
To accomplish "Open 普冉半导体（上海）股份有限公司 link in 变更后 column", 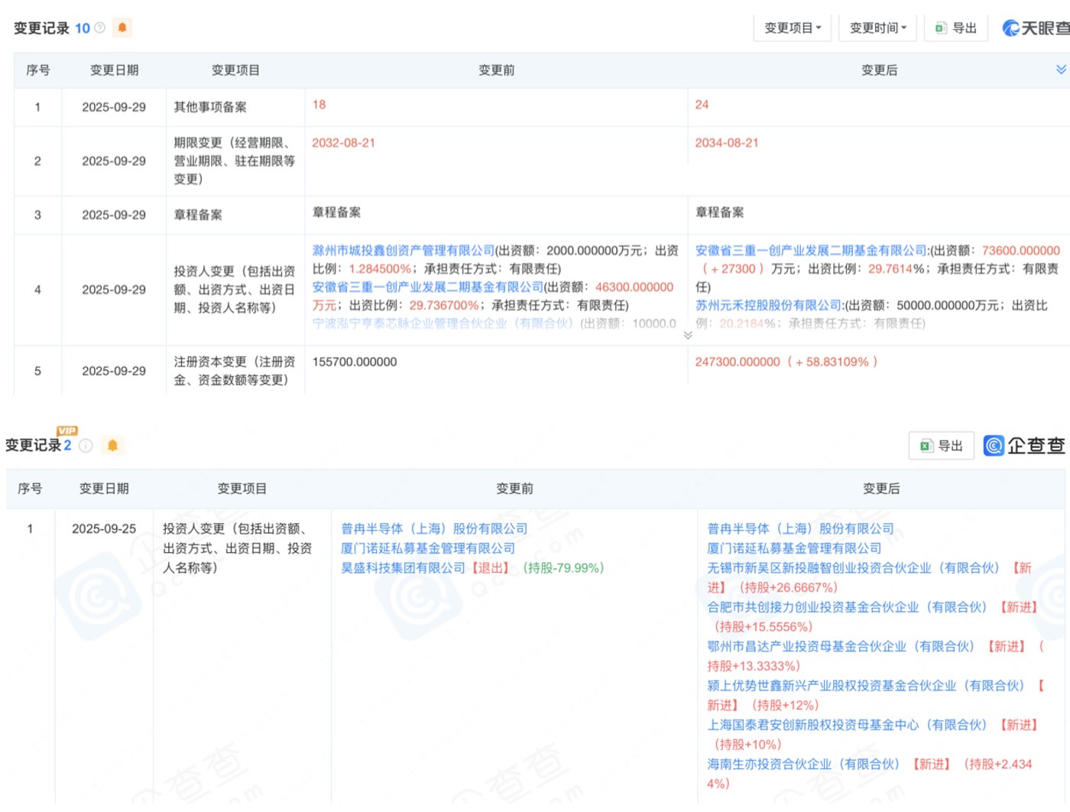I will (x=800, y=528).
